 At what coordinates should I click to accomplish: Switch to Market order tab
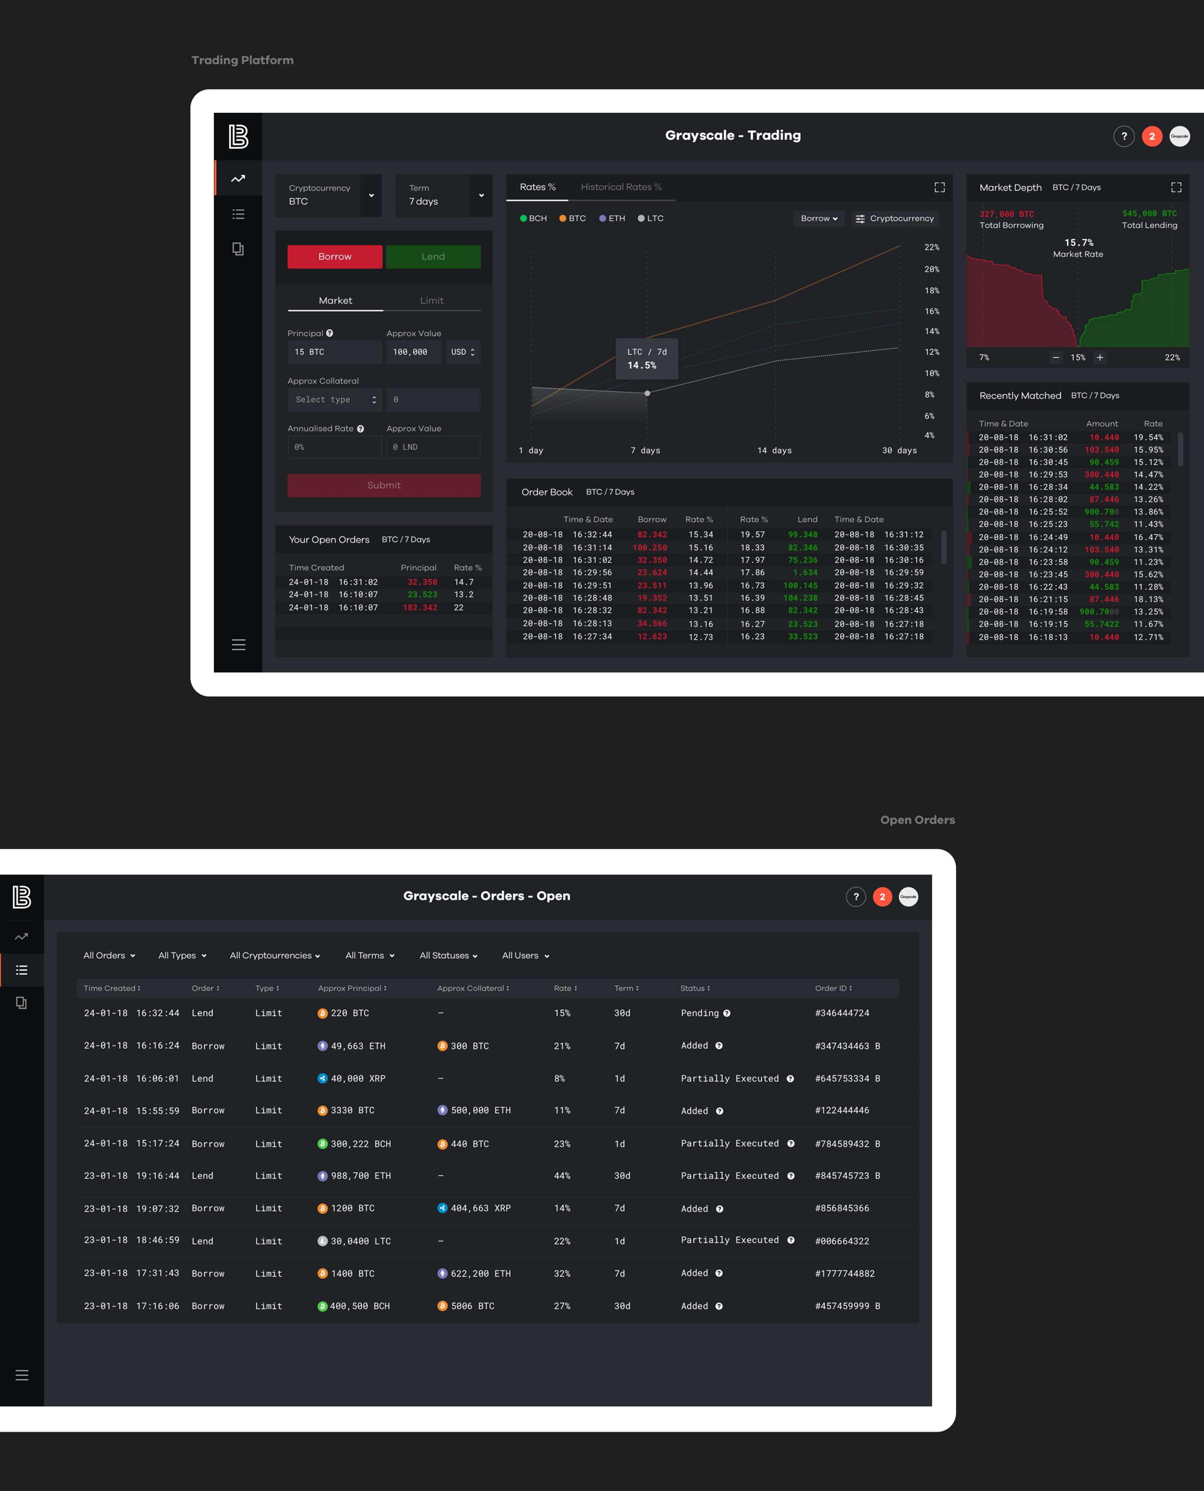(335, 300)
